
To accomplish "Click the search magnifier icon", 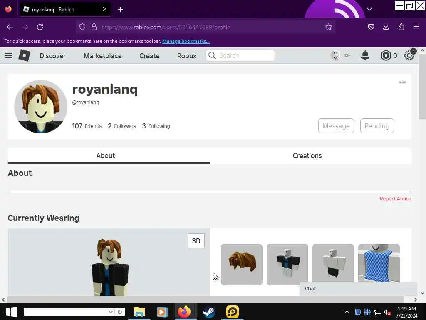I will 212,55.
